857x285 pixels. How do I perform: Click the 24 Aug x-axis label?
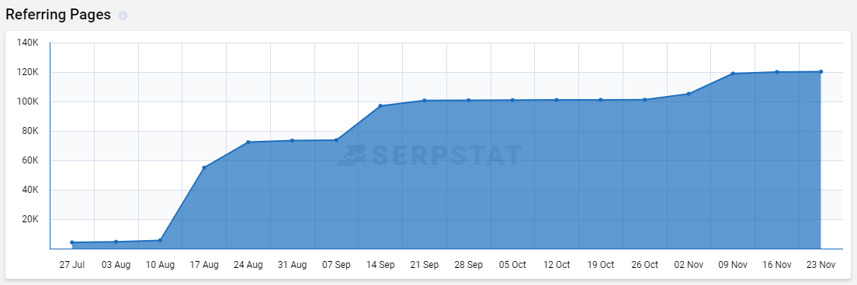(x=248, y=265)
